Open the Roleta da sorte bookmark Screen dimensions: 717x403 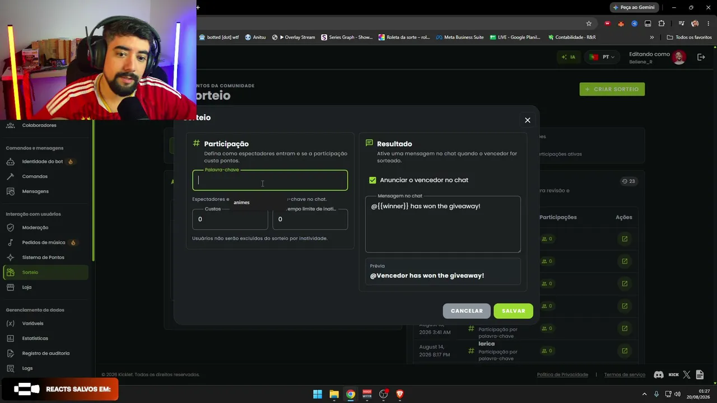pos(404,38)
